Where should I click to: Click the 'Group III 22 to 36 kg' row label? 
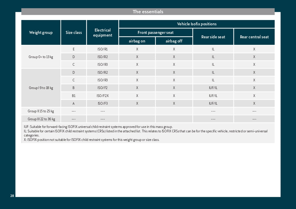point(41,119)
